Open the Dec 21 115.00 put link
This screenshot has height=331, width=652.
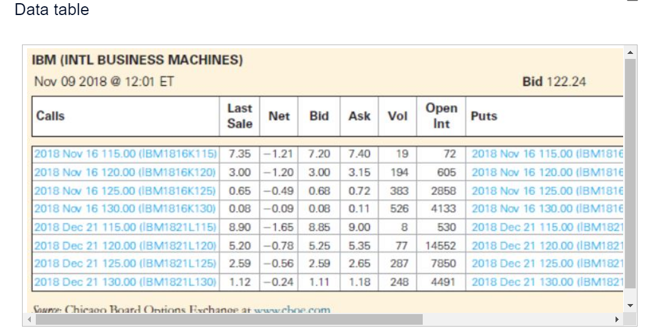[547, 228]
